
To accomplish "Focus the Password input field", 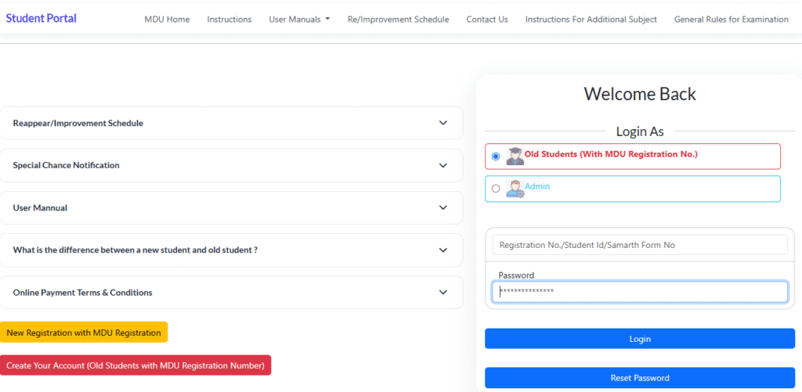I will tap(640, 292).
